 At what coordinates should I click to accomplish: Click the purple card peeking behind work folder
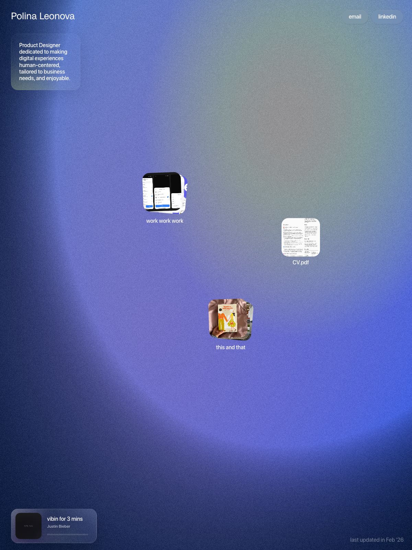point(185,187)
